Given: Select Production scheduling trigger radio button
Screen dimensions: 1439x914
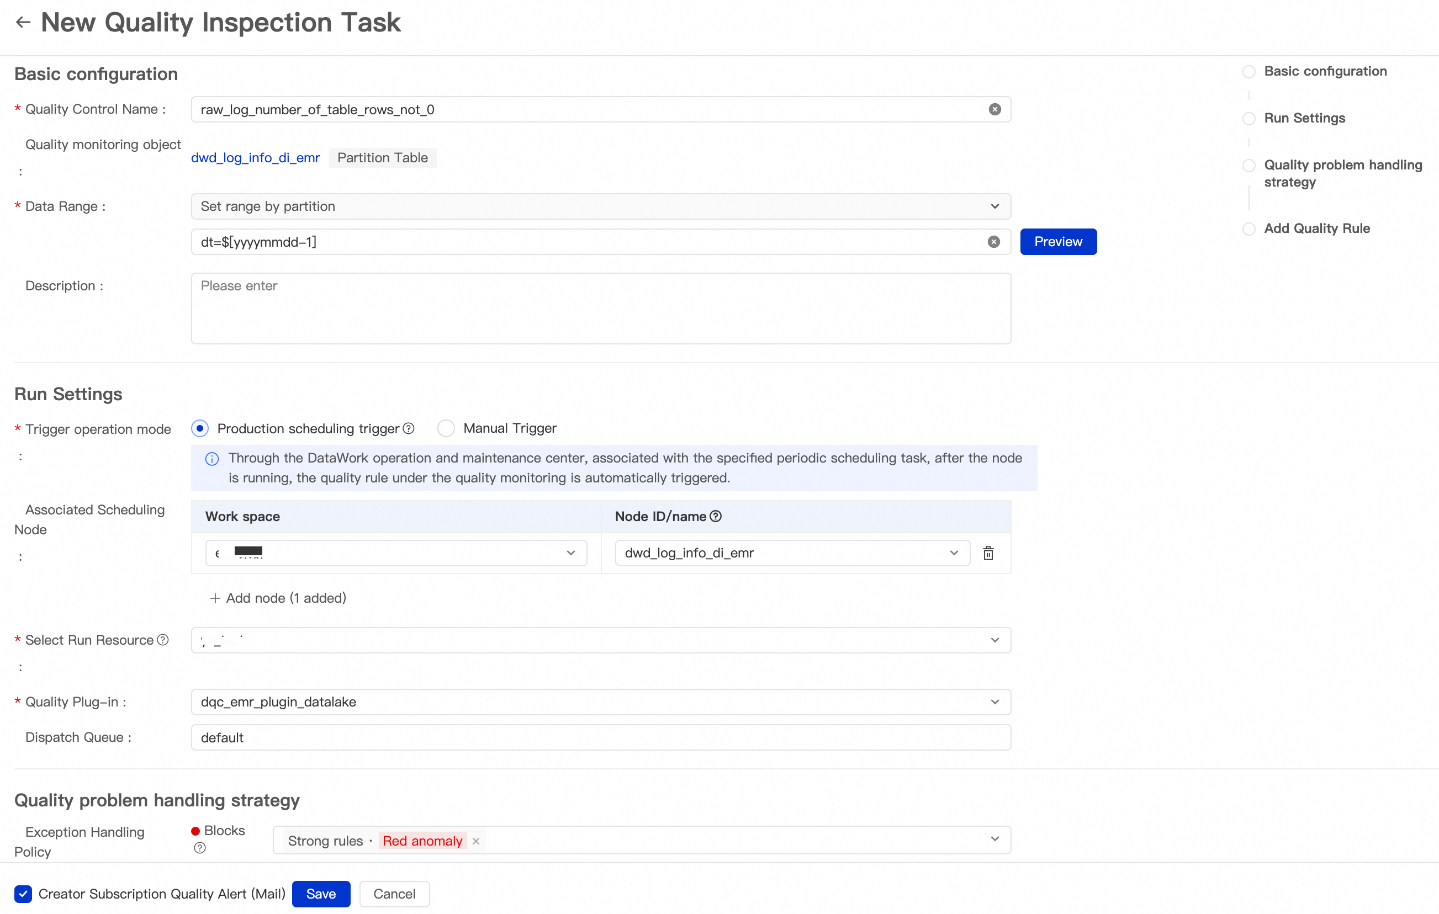Looking at the screenshot, I should point(199,428).
